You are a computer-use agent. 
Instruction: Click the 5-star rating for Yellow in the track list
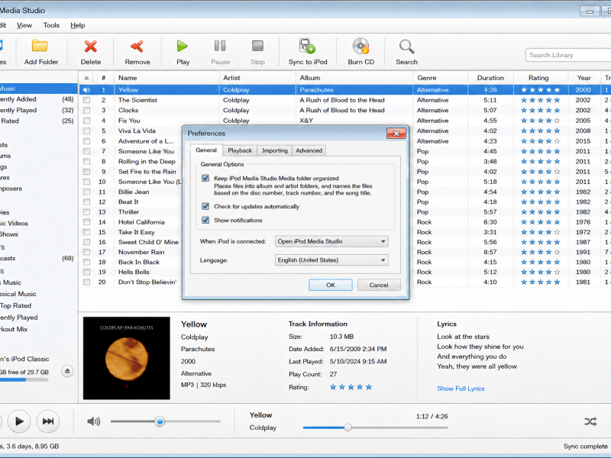click(540, 90)
